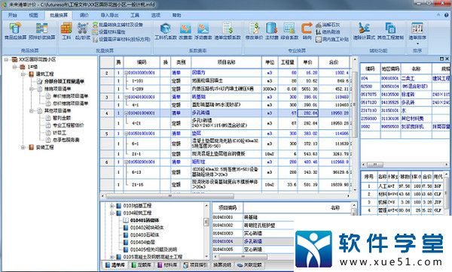Image resolution: width=452 pixels, height=272 pixels.
Task: Select 批量转换主辅材及设备
Action: click(x=118, y=25)
